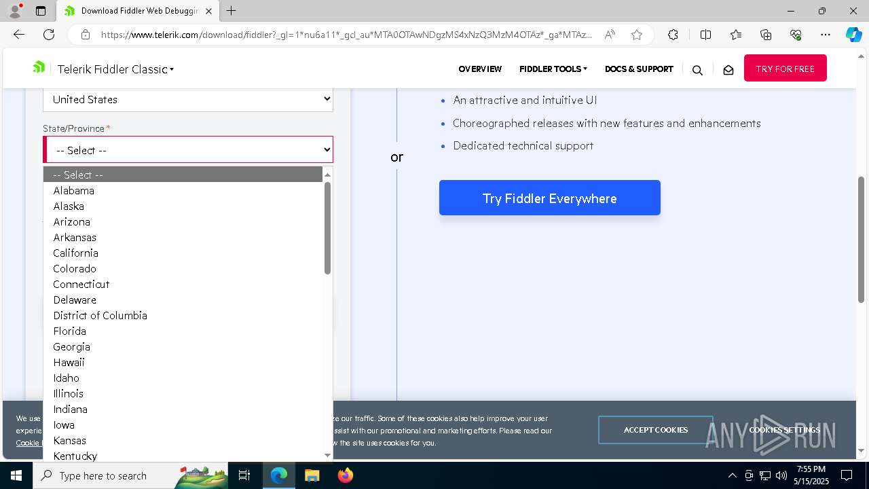Open the volume control tray icon

[x=781, y=475]
